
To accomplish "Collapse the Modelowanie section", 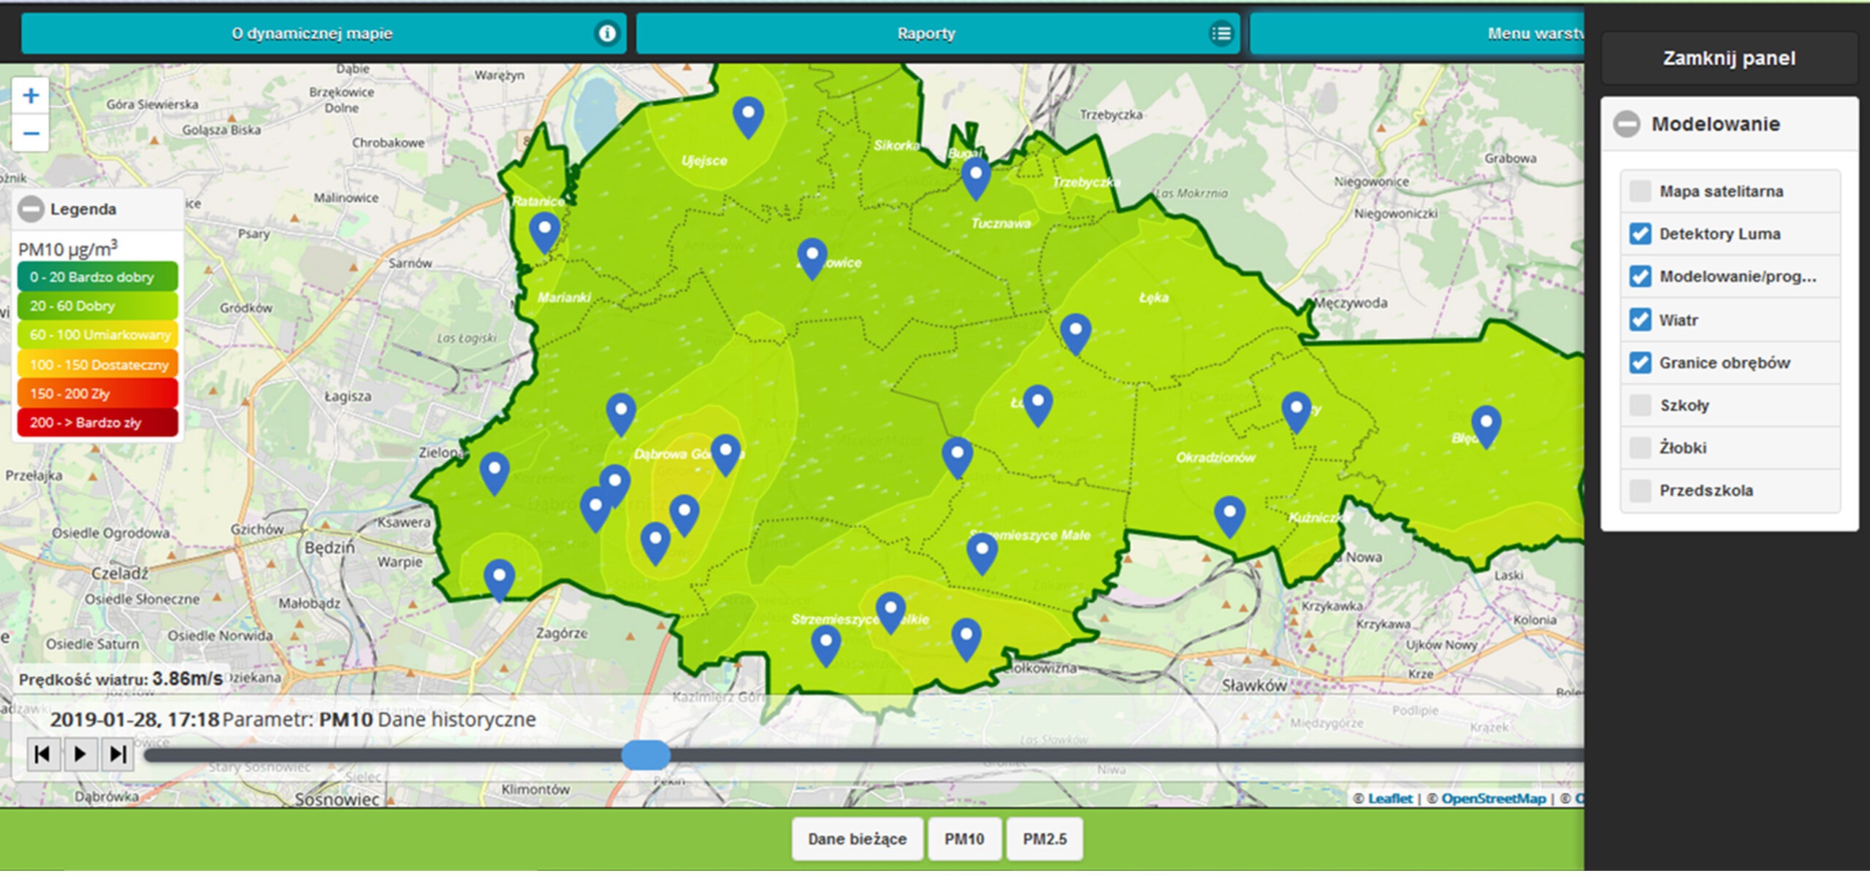I will pos(1627,124).
